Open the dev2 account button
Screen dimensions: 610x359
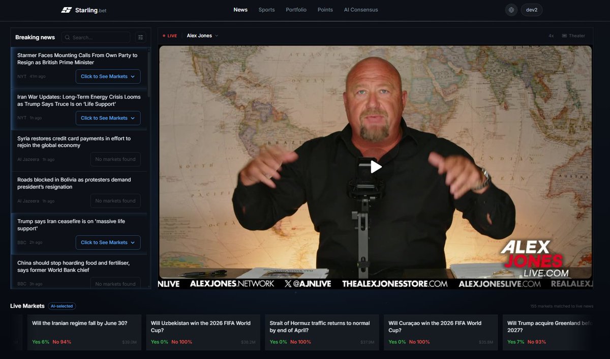click(532, 10)
